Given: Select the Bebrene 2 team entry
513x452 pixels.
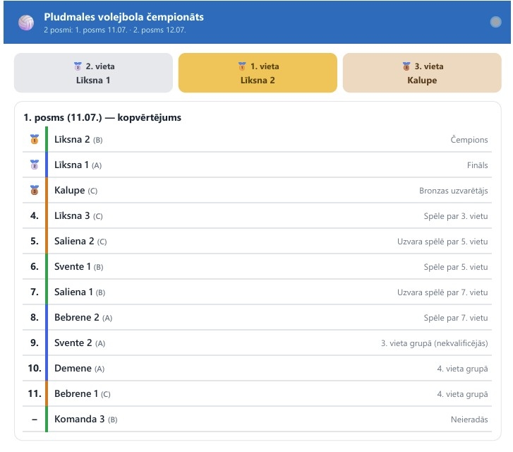Looking at the screenshot, I should pyautogui.click(x=257, y=317).
